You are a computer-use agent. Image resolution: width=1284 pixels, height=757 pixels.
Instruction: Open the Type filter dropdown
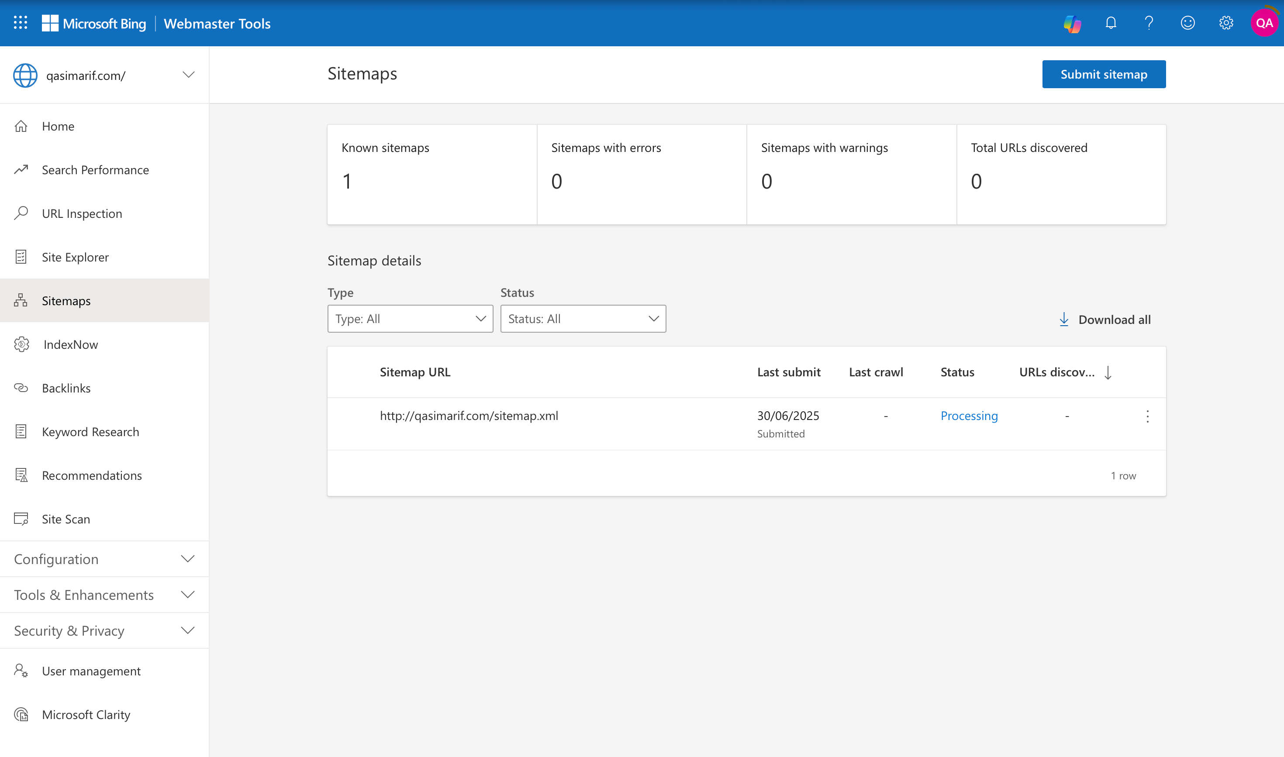click(410, 318)
